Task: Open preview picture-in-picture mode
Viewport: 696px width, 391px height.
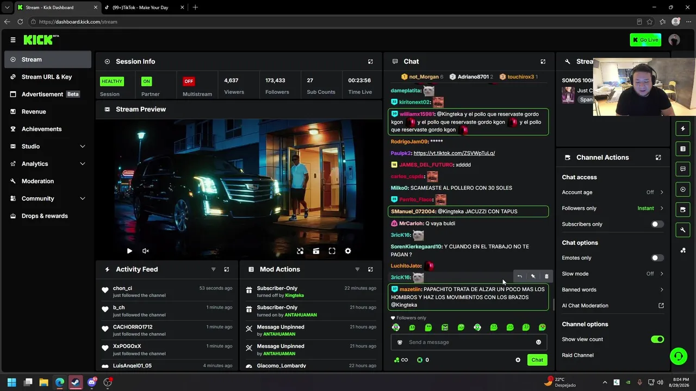Action: tap(300, 251)
